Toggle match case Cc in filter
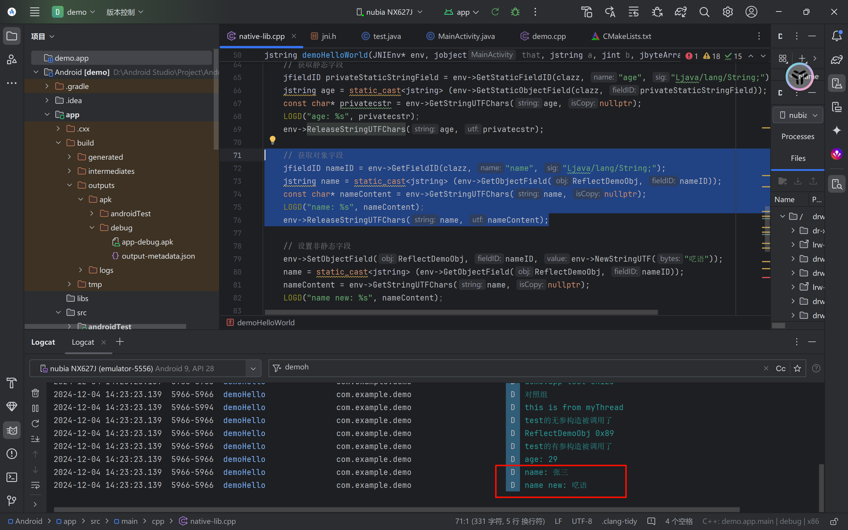 [780, 368]
